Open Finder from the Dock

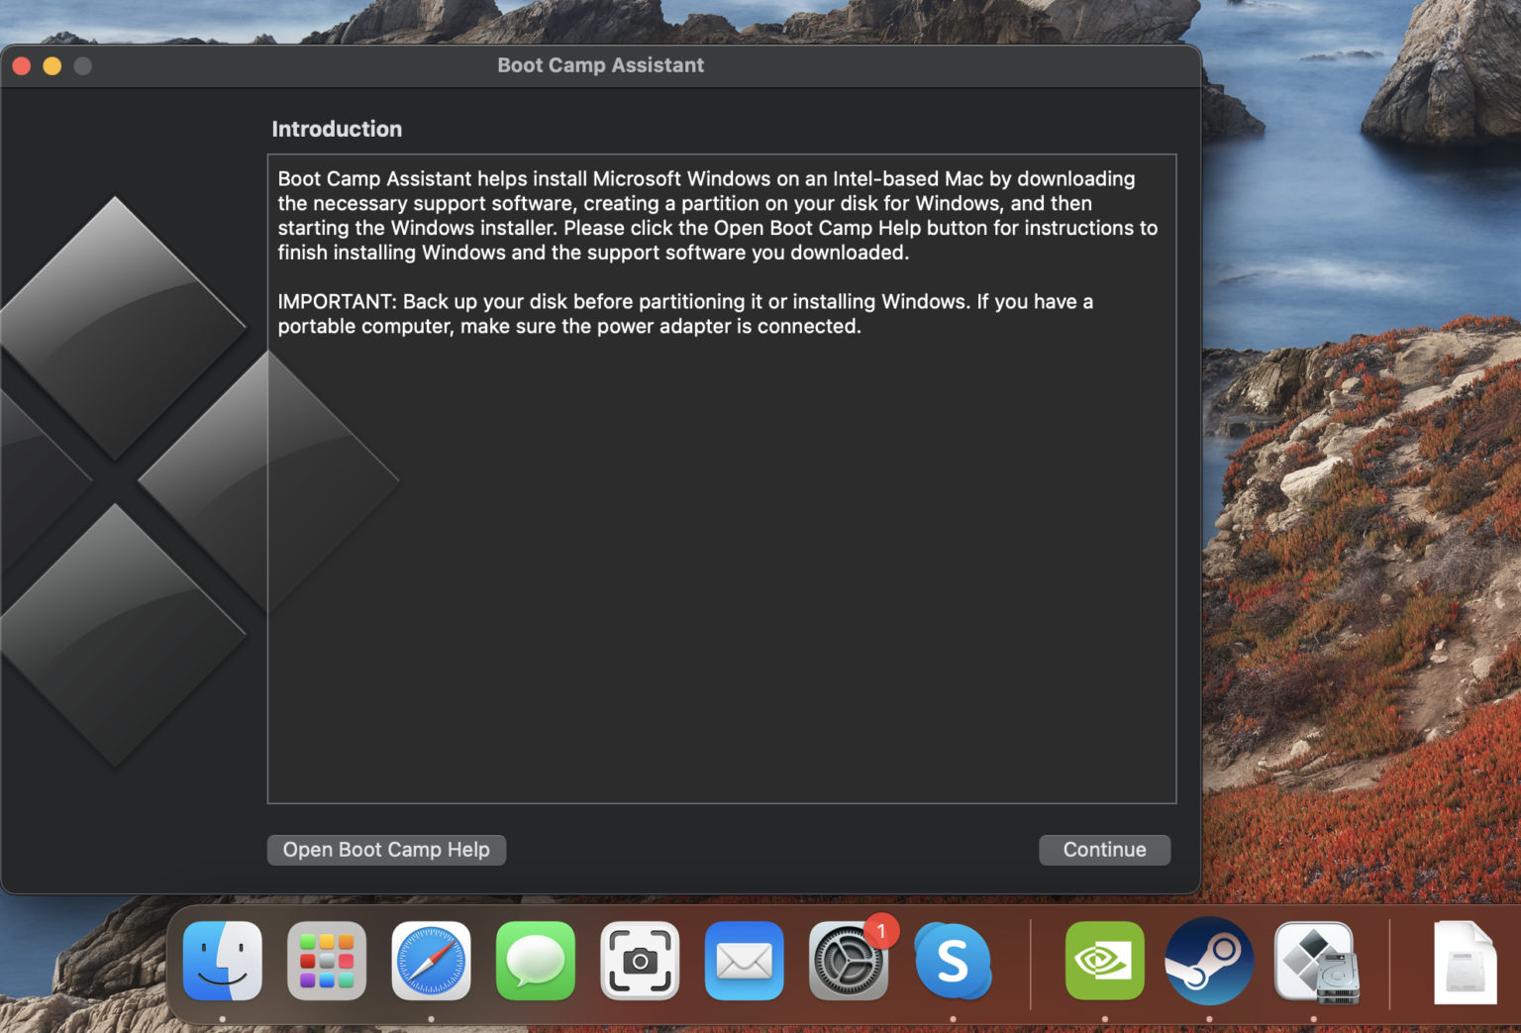(x=223, y=961)
